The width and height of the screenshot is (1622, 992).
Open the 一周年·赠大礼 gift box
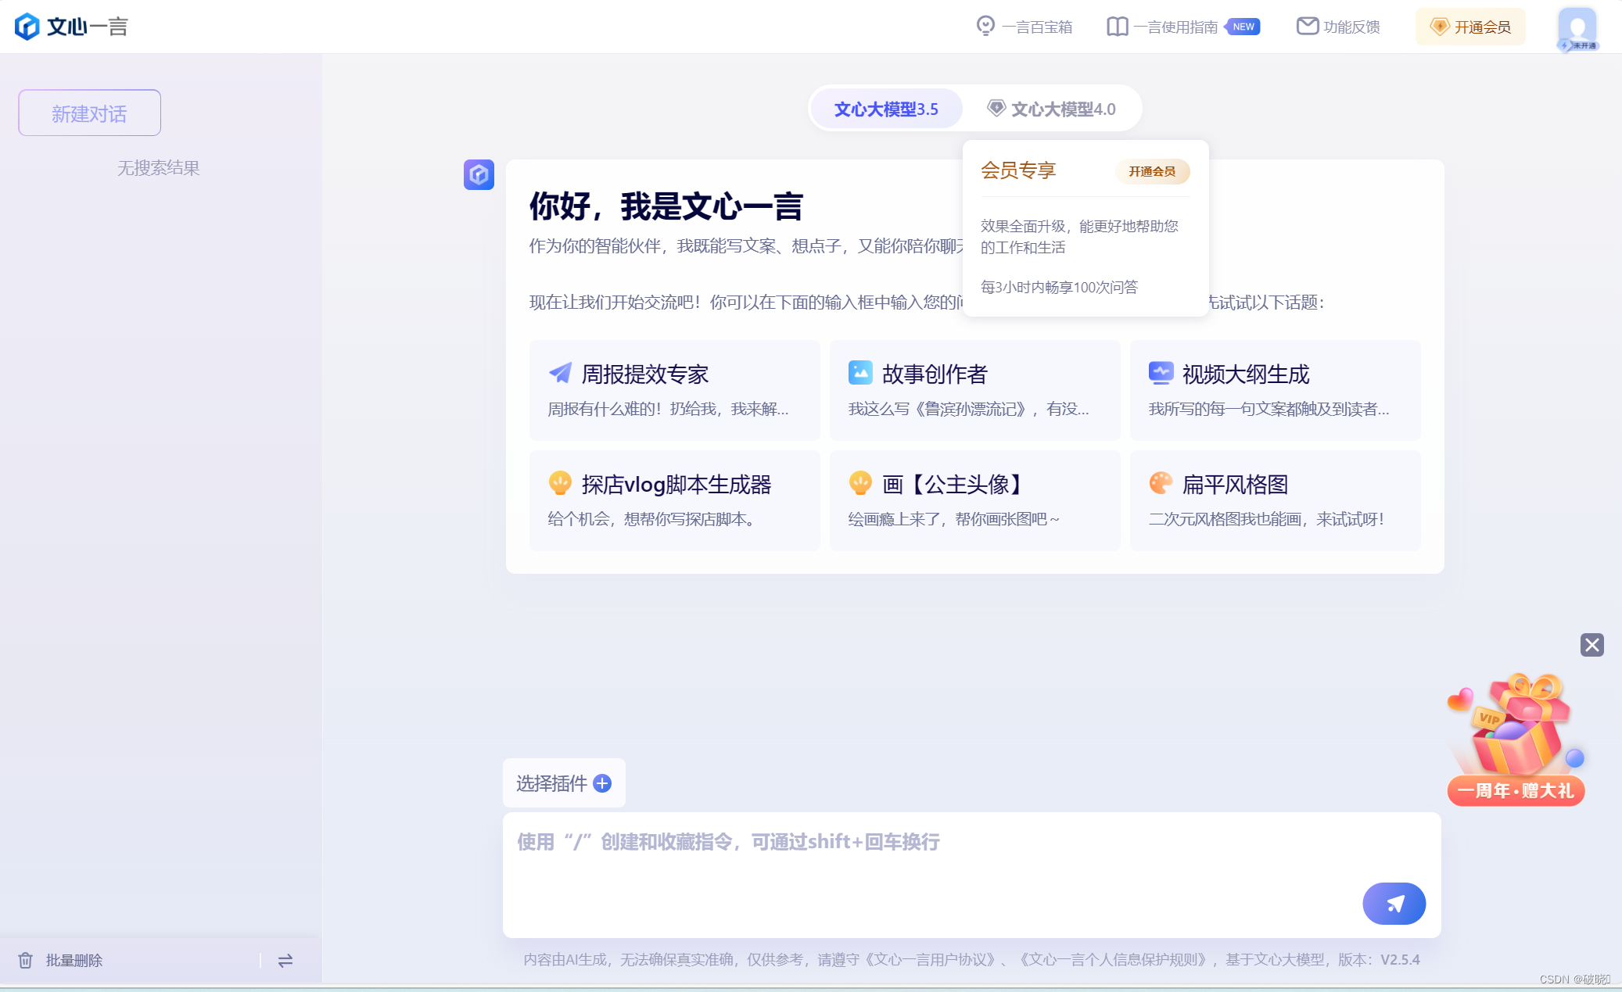point(1516,739)
